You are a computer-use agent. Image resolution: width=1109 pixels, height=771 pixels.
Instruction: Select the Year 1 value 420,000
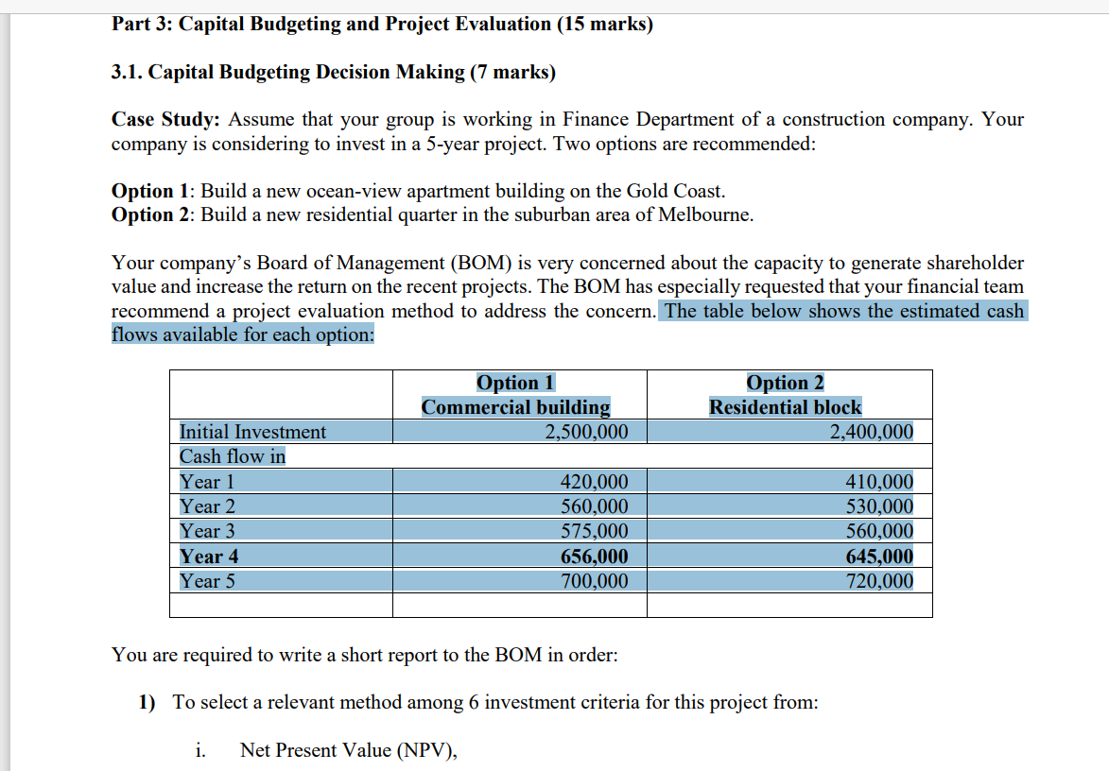594,482
